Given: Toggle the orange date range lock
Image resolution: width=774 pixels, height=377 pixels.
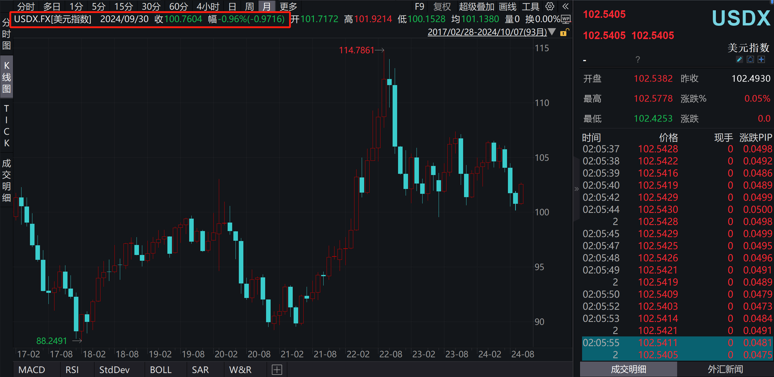Looking at the screenshot, I should (x=564, y=32).
